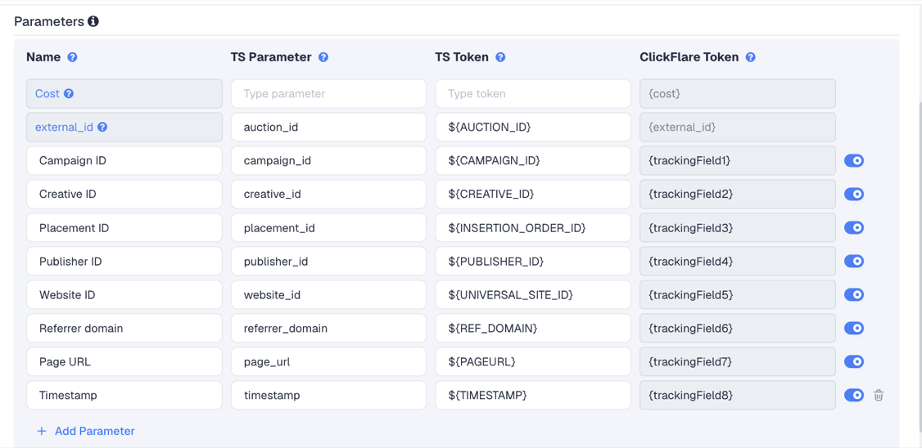
Task: Toggle the Referrer domain parameter switch
Action: pyautogui.click(x=854, y=328)
